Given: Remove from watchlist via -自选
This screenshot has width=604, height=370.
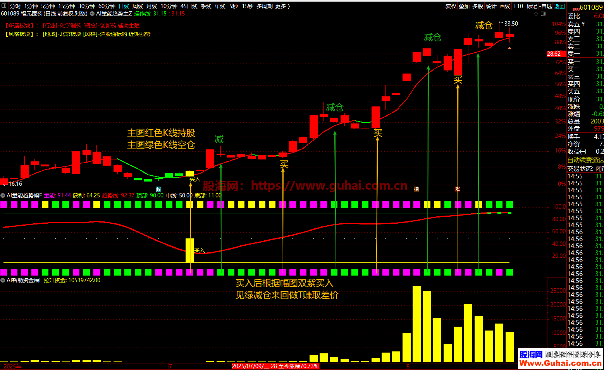Looking at the screenshot, I should coord(546,6).
